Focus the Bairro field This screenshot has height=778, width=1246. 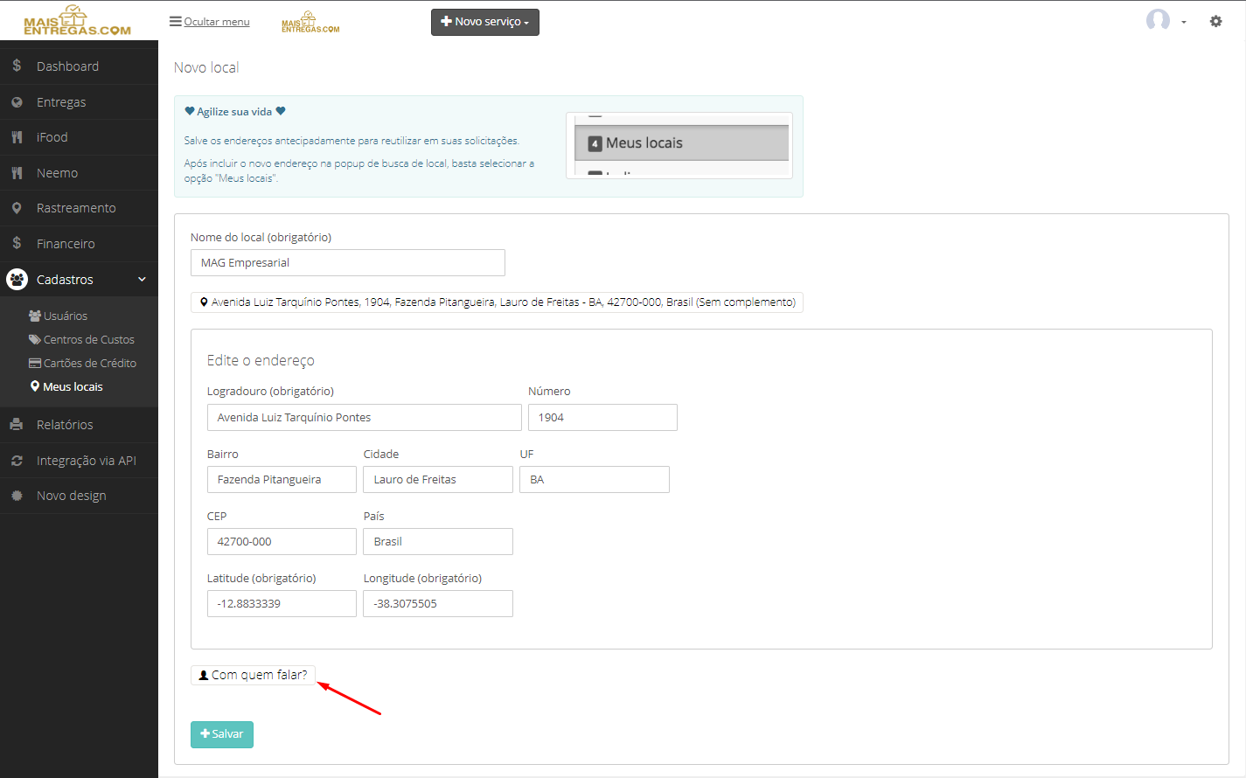pyautogui.click(x=282, y=480)
